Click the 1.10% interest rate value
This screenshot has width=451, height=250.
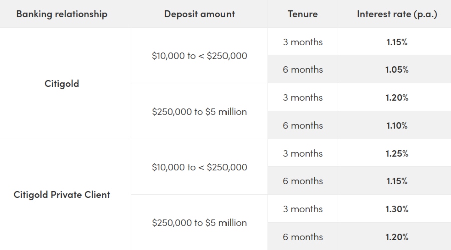pyautogui.click(x=397, y=126)
